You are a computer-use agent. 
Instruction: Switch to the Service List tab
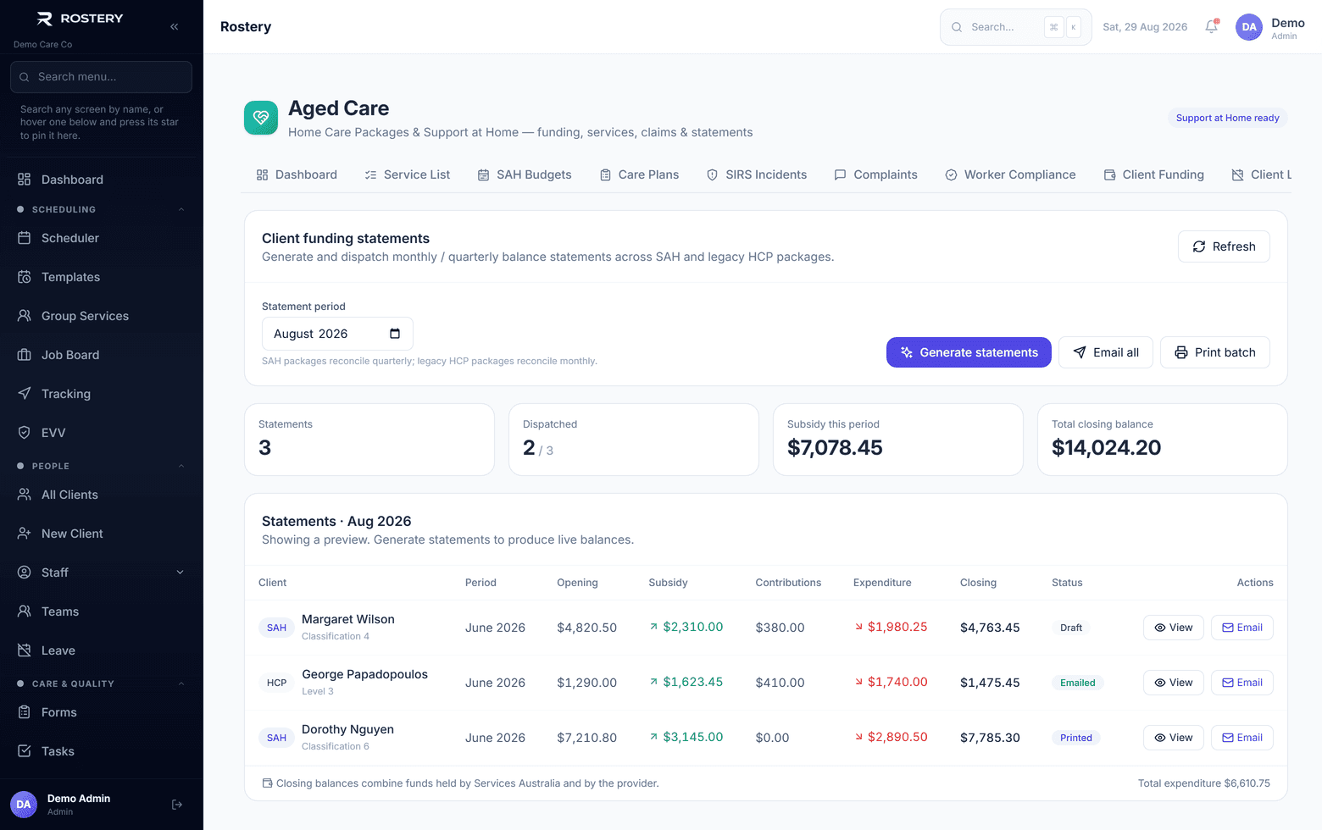click(x=408, y=174)
